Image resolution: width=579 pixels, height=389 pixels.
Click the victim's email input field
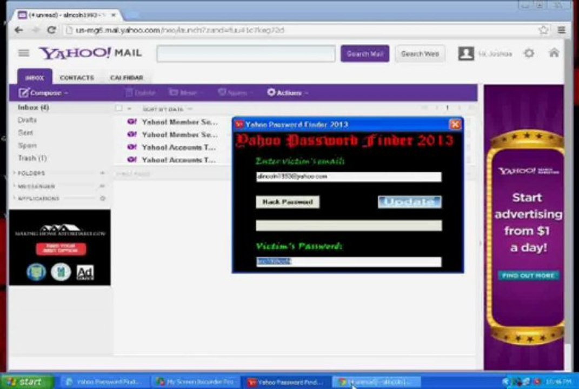(349, 177)
